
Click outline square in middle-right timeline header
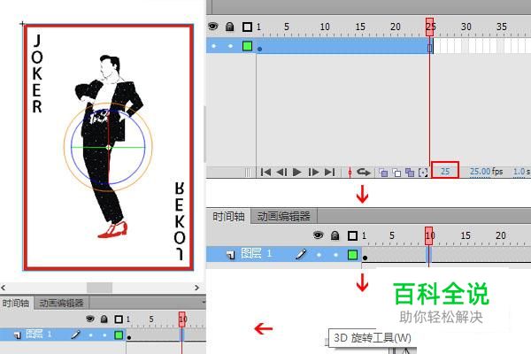click(352, 235)
